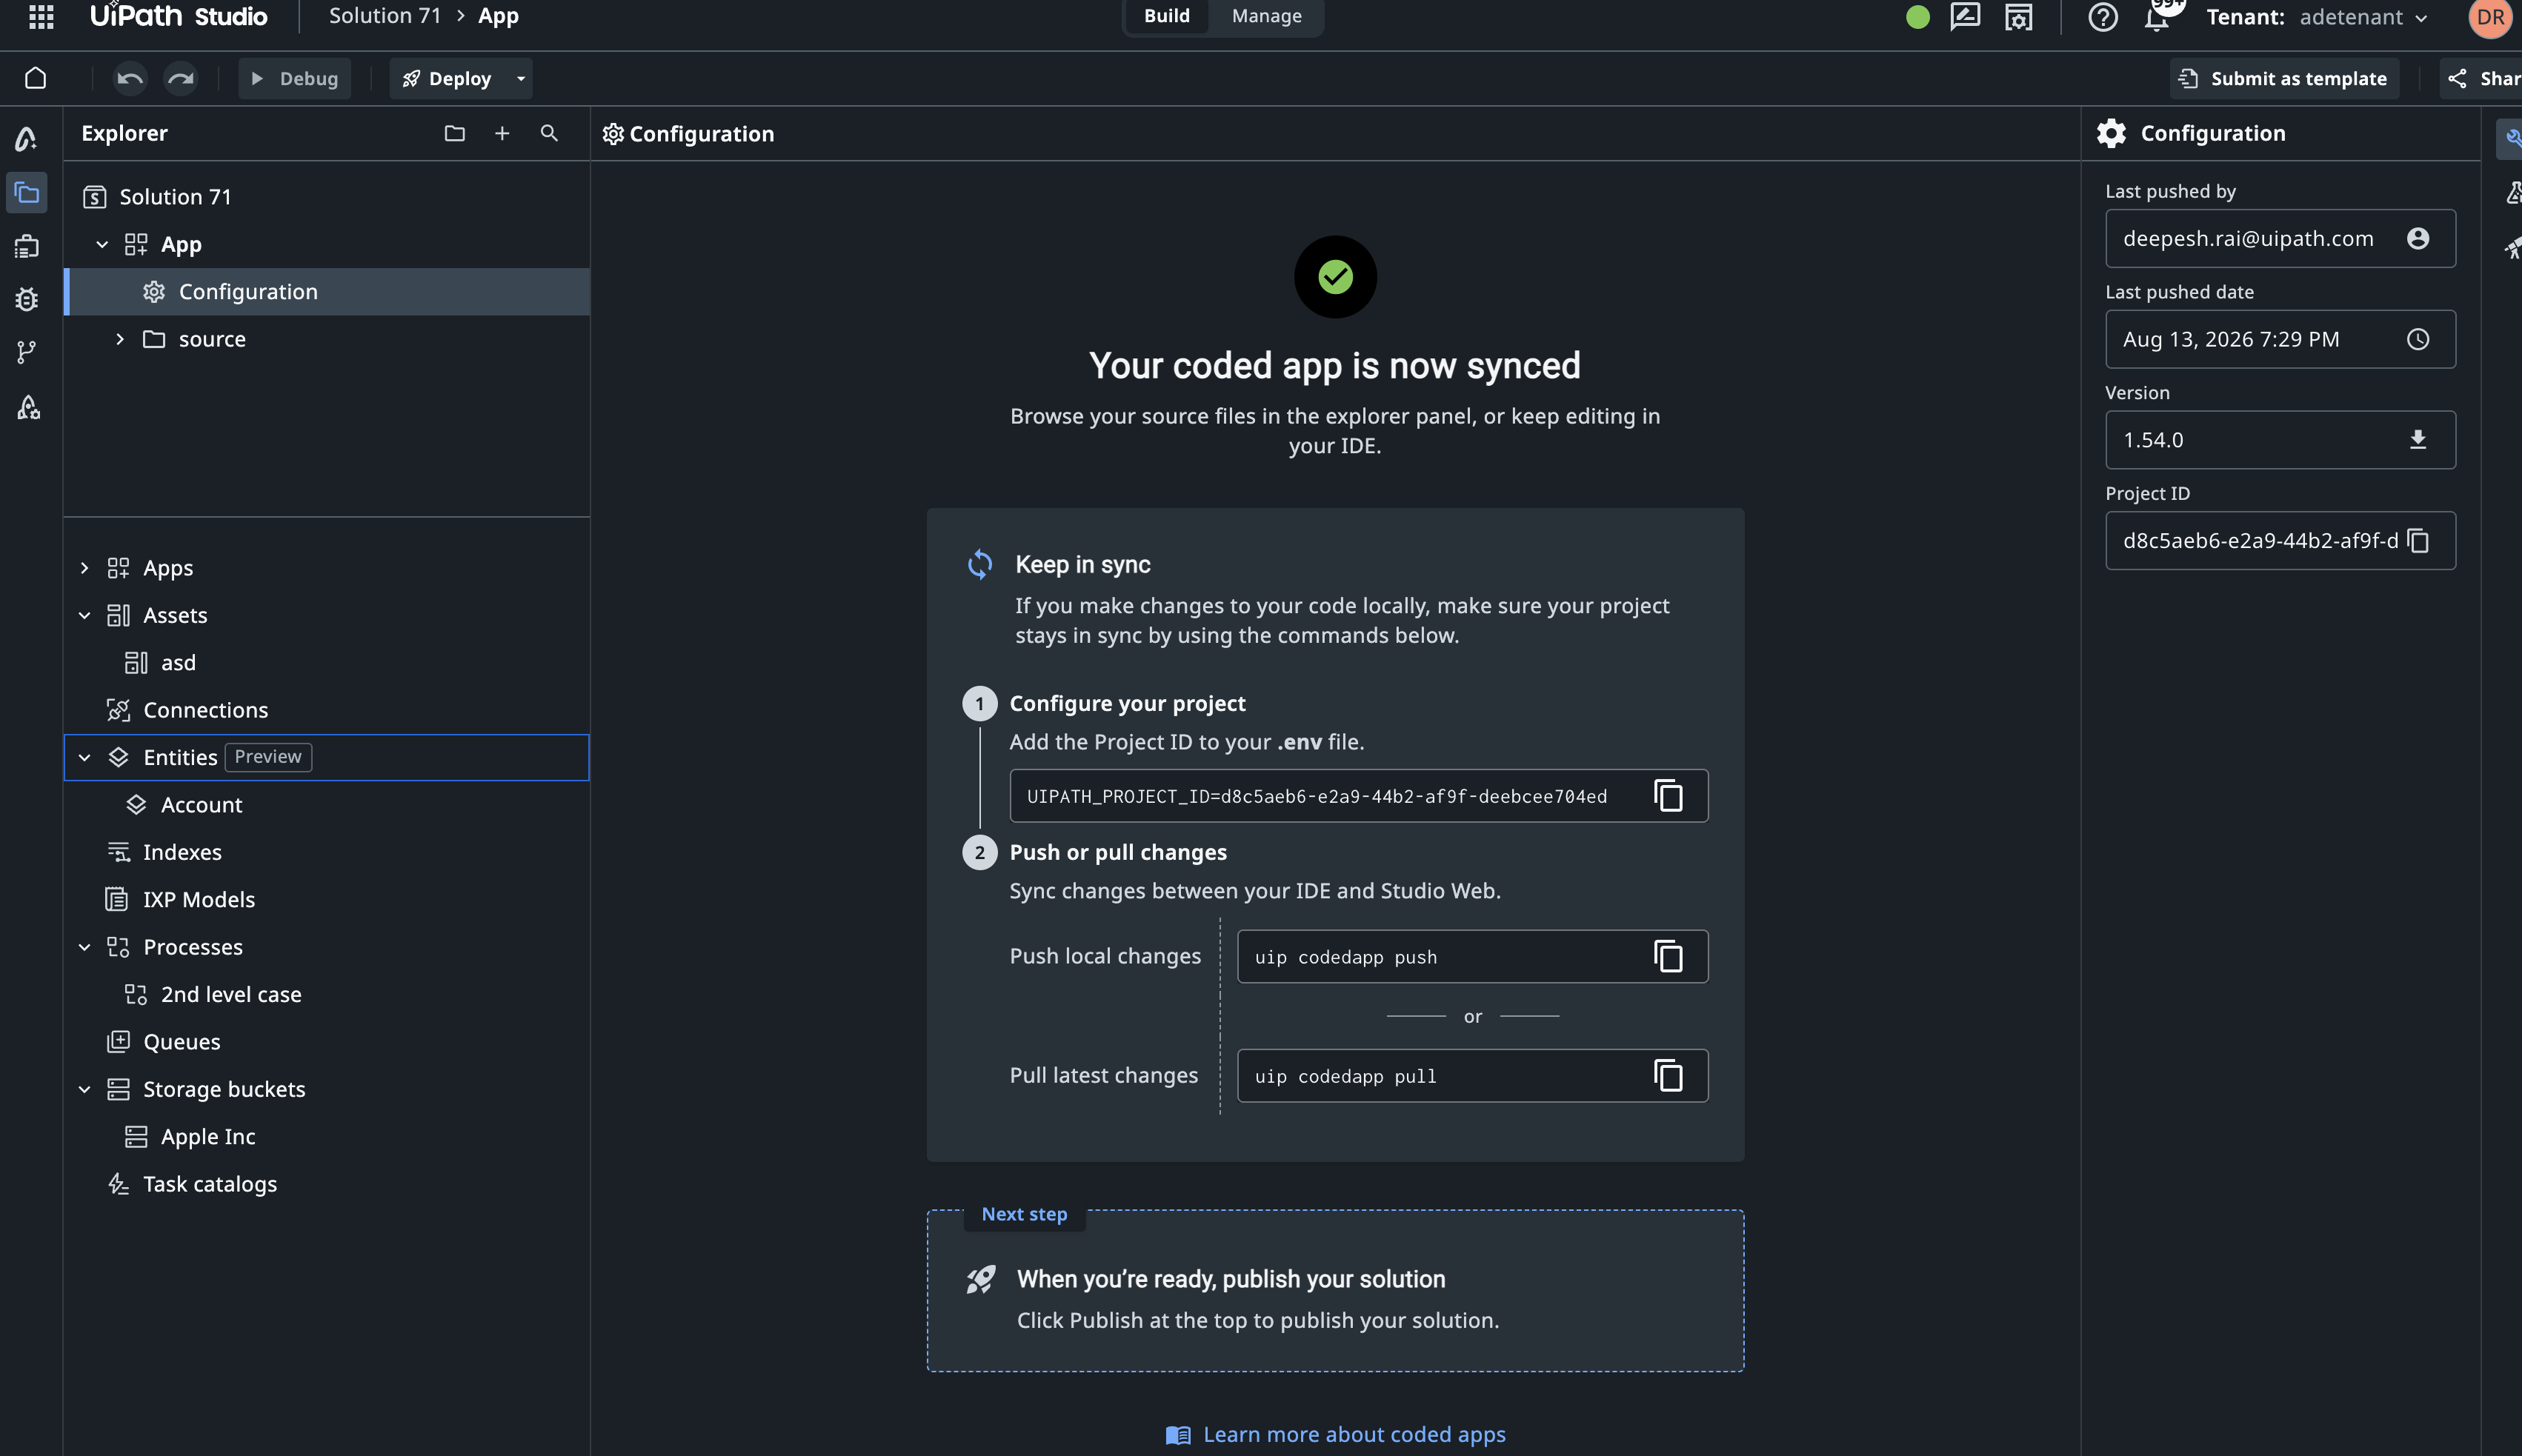
Task: Click the Last pushed date field
Action: point(2280,339)
